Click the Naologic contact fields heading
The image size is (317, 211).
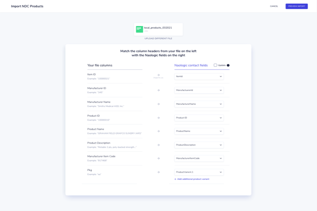pos(191,65)
